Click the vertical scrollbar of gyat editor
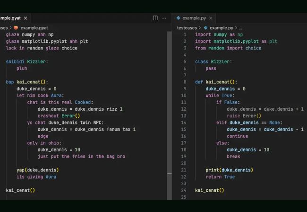The width and height of the screenshot is (307, 212). (x=170, y=115)
